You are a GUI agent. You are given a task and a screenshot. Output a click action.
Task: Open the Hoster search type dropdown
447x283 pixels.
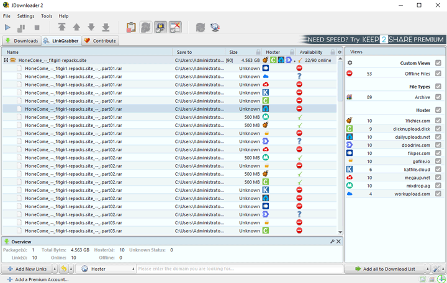point(106,269)
